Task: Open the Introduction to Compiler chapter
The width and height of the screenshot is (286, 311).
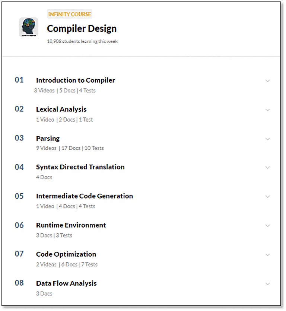Action: point(75,80)
